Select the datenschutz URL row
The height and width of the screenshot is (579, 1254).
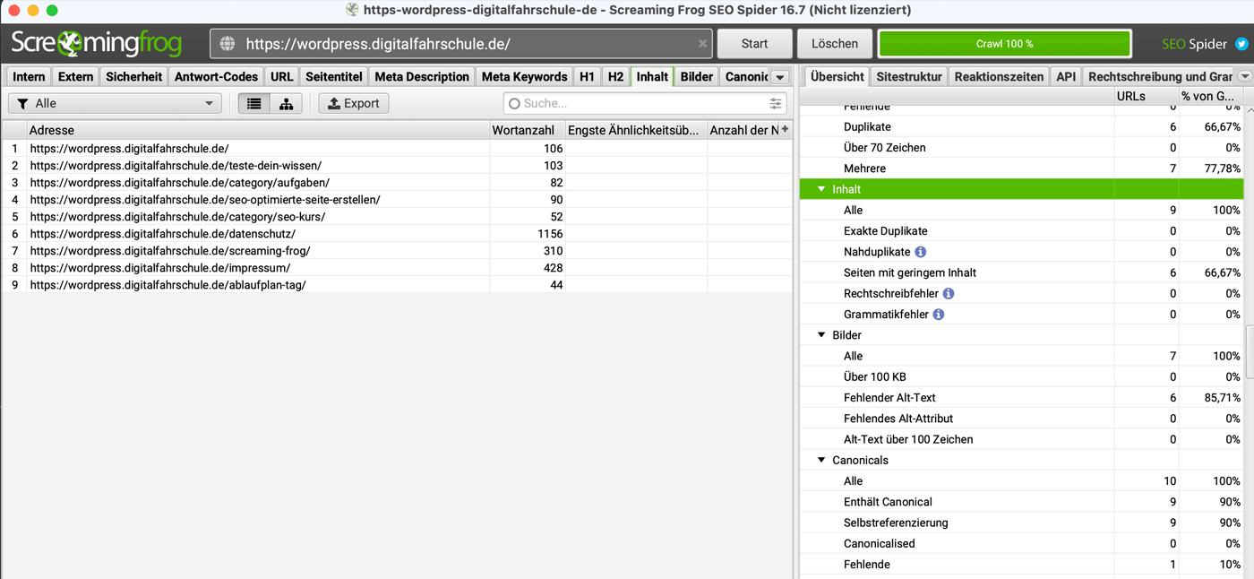tap(397, 234)
